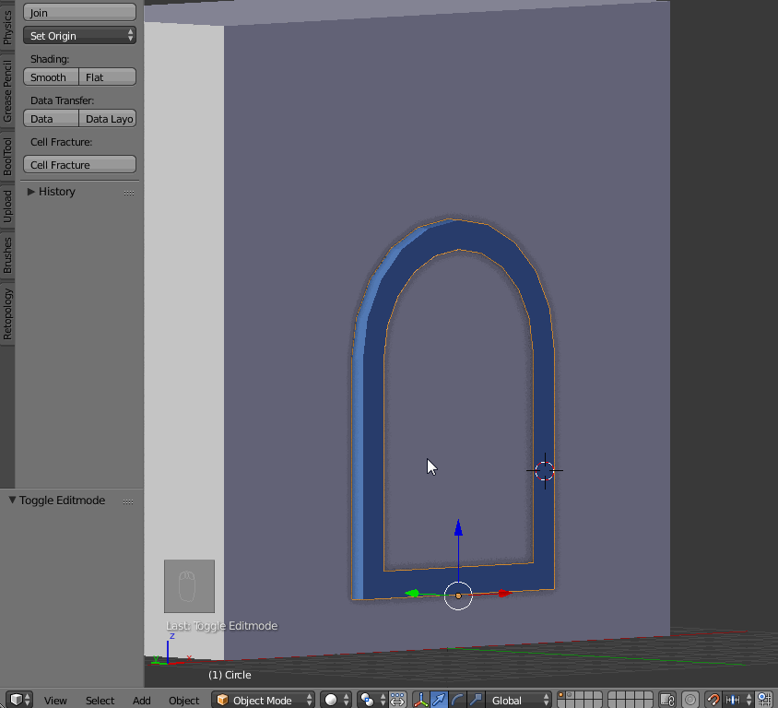Open the Set Origin dropdown
Screen dimensions: 778x708
click(x=79, y=35)
